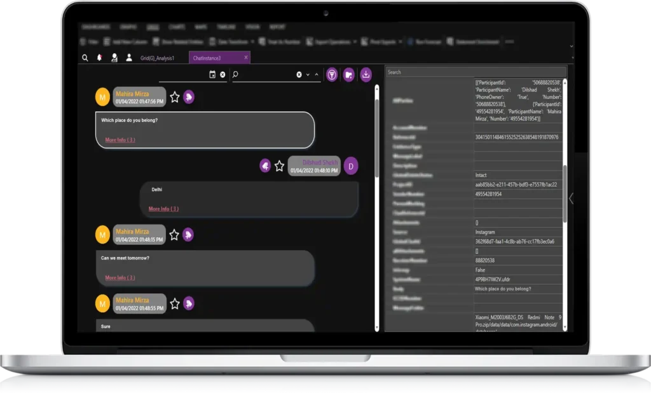The height and width of the screenshot is (394, 651).
Task: Click the person silhouette icon near Grid tab
Action: tap(129, 58)
